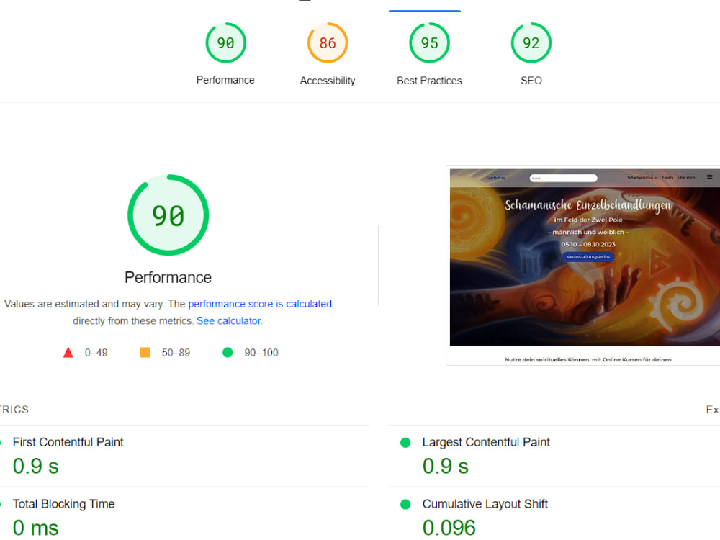The height and width of the screenshot is (540, 720).
Task: Click the Best Practices gauge showing 95
Action: click(x=429, y=42)
